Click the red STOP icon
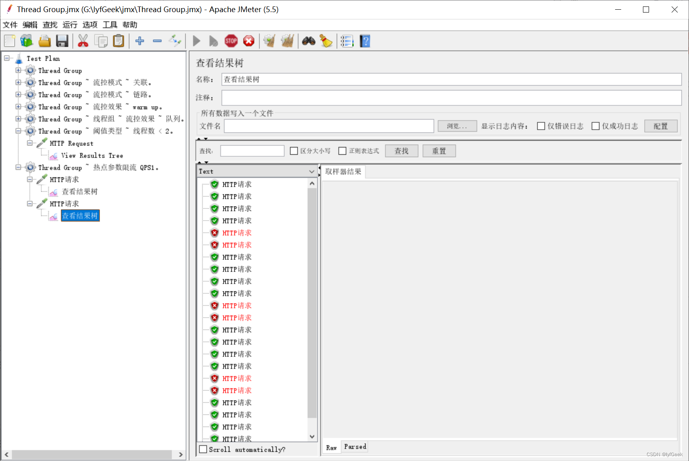Viewport: 689px width, 461px height. pyautogui.click(x=231, y=41)
